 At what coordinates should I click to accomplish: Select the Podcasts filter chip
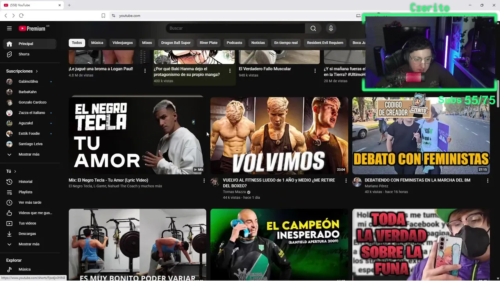tap(234, 43)
